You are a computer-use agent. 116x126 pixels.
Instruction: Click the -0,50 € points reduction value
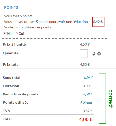87,94
